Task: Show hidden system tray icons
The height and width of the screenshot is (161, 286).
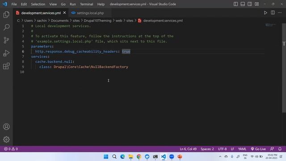Action: coord(220,157)
